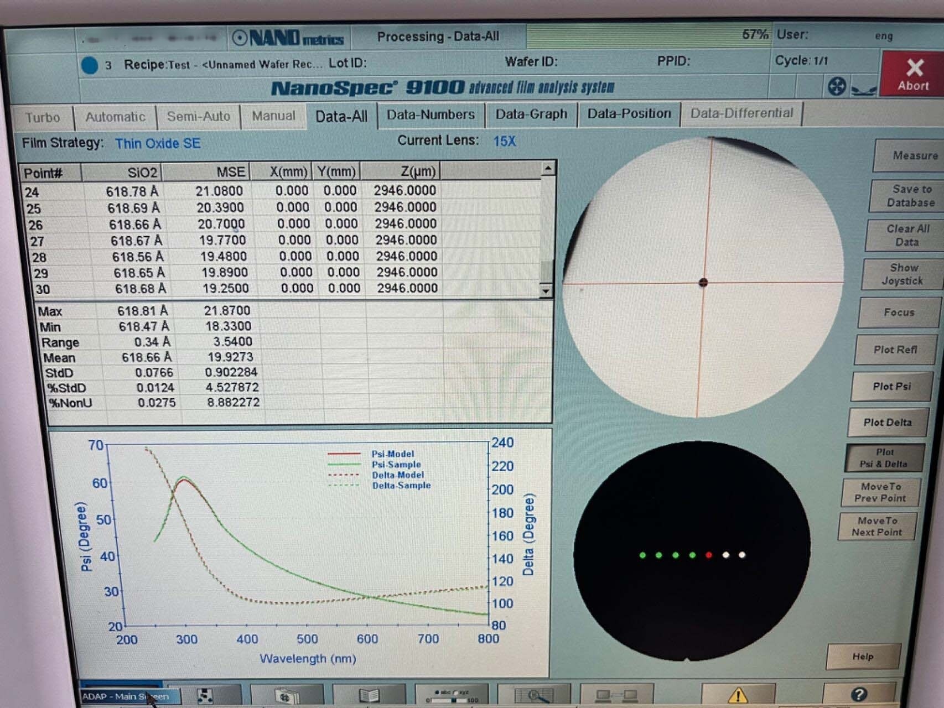Open the yellow warning triangle alerts
The image size is (944, 708).
pyautogui.click(x=738, y=695)
